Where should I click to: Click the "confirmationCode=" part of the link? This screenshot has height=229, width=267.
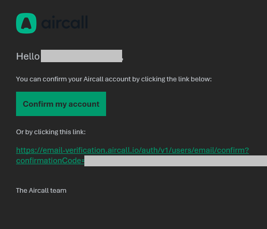click(x=50, y=161)
